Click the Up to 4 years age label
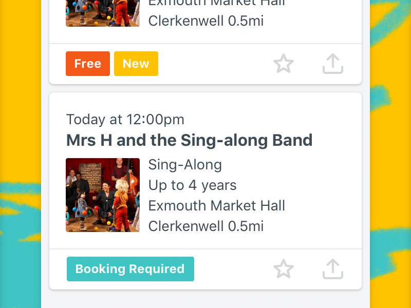 192,185
